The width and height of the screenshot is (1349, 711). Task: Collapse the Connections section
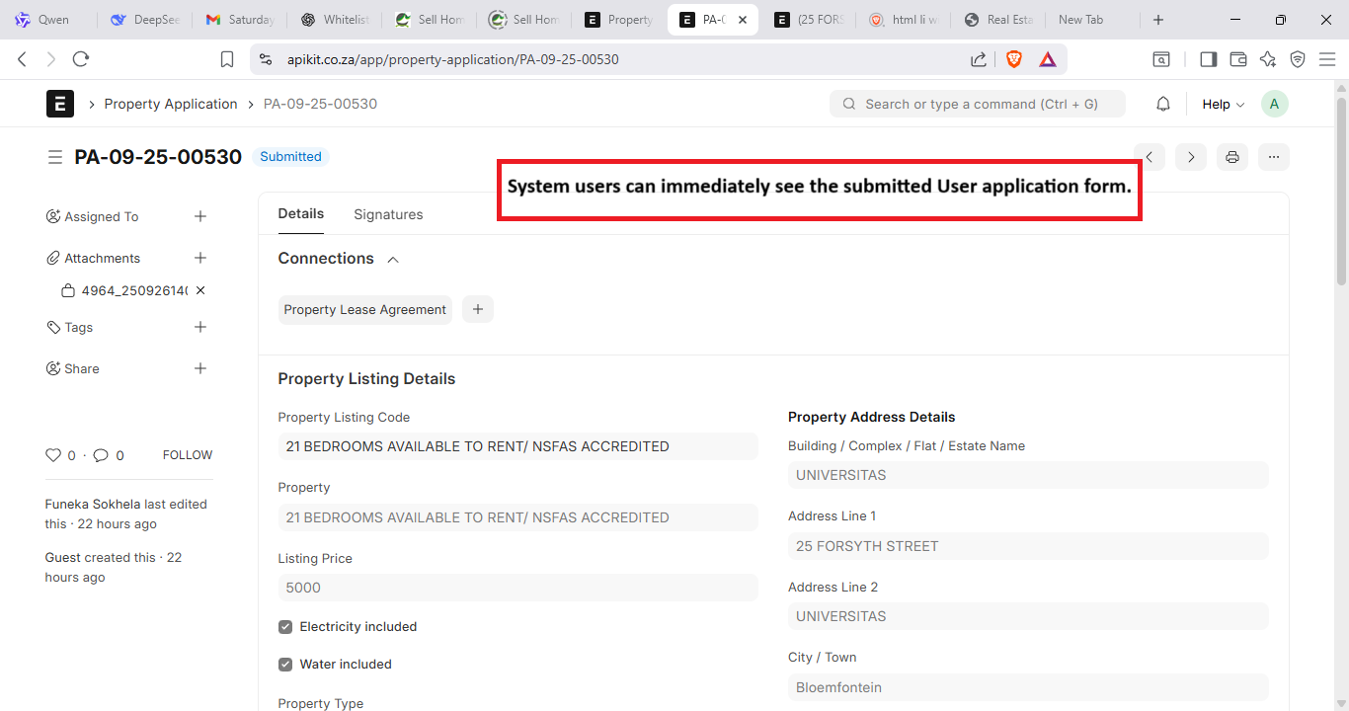[x=393, y=259]
